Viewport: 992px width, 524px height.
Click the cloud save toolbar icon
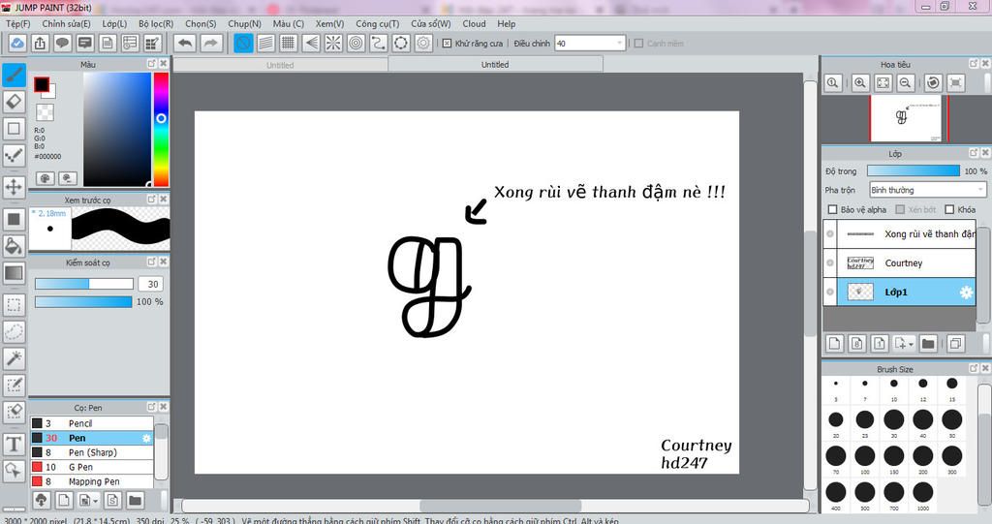tap(17, 43)
